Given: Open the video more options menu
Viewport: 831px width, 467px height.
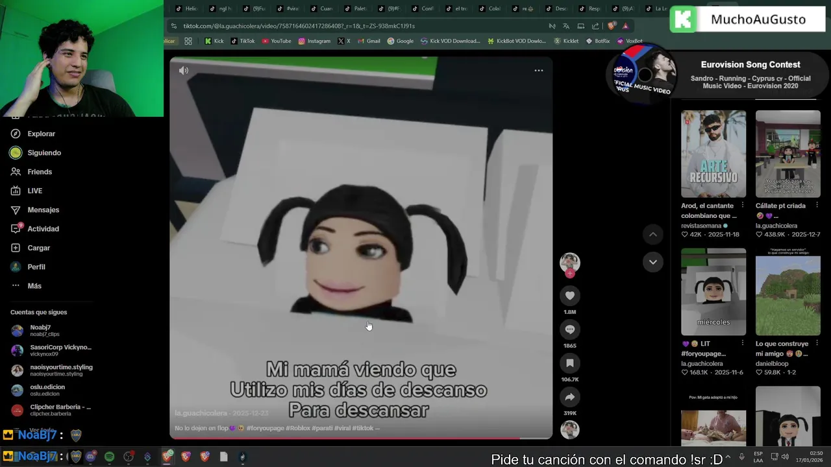Looking at the screenshot, I should coord(539,71).
